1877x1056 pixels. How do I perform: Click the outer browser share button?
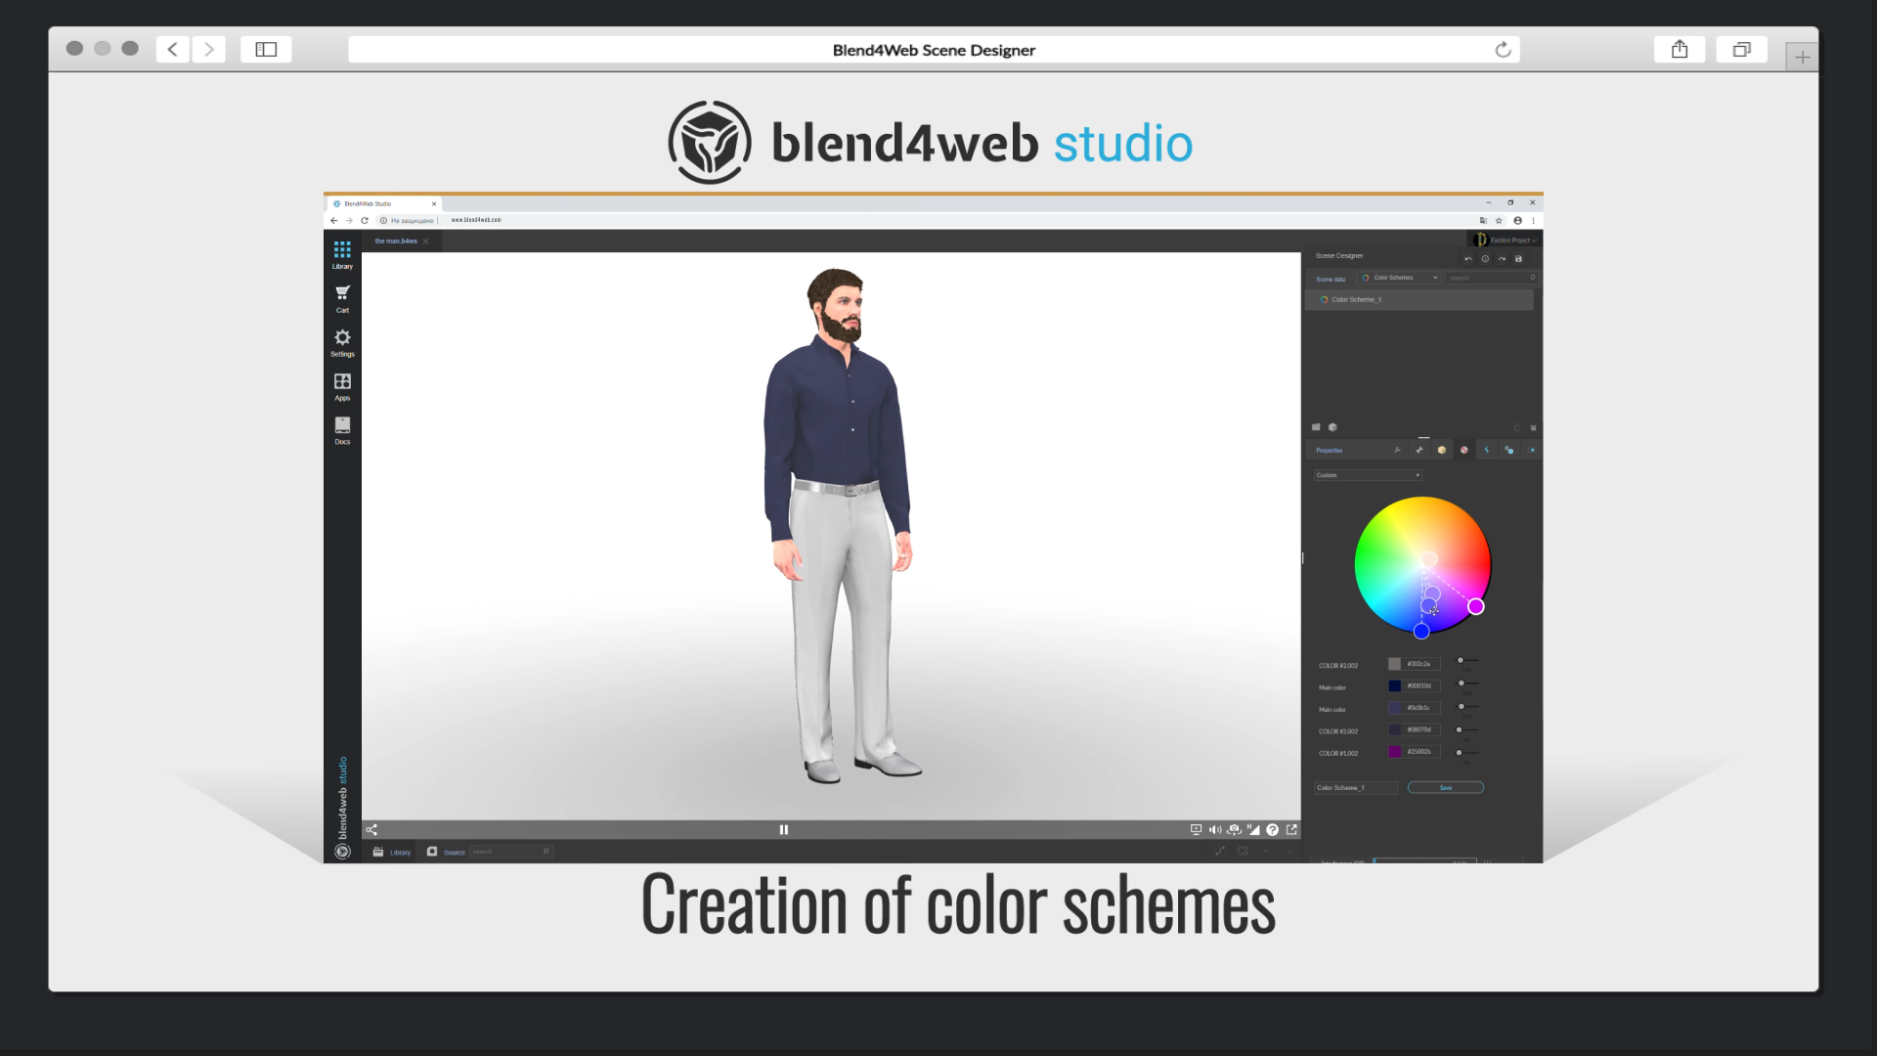point(1680,49)
